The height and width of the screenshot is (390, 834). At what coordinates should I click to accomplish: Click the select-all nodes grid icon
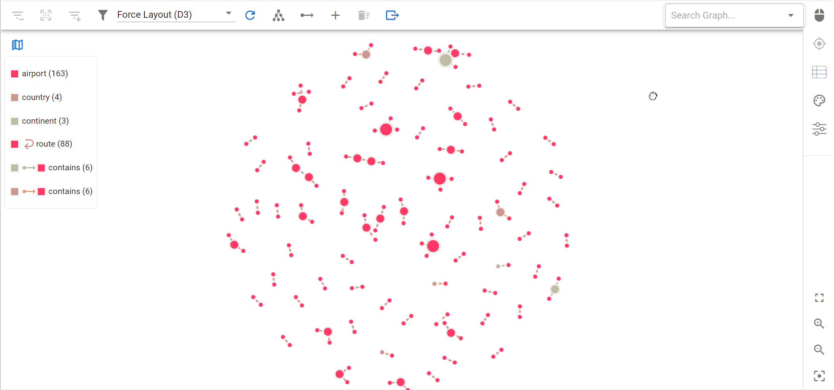click(46, 15)
